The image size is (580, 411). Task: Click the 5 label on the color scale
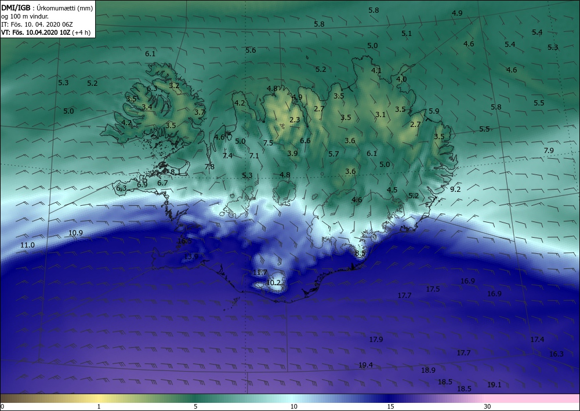pyautogui.click(x=195, y=406)
